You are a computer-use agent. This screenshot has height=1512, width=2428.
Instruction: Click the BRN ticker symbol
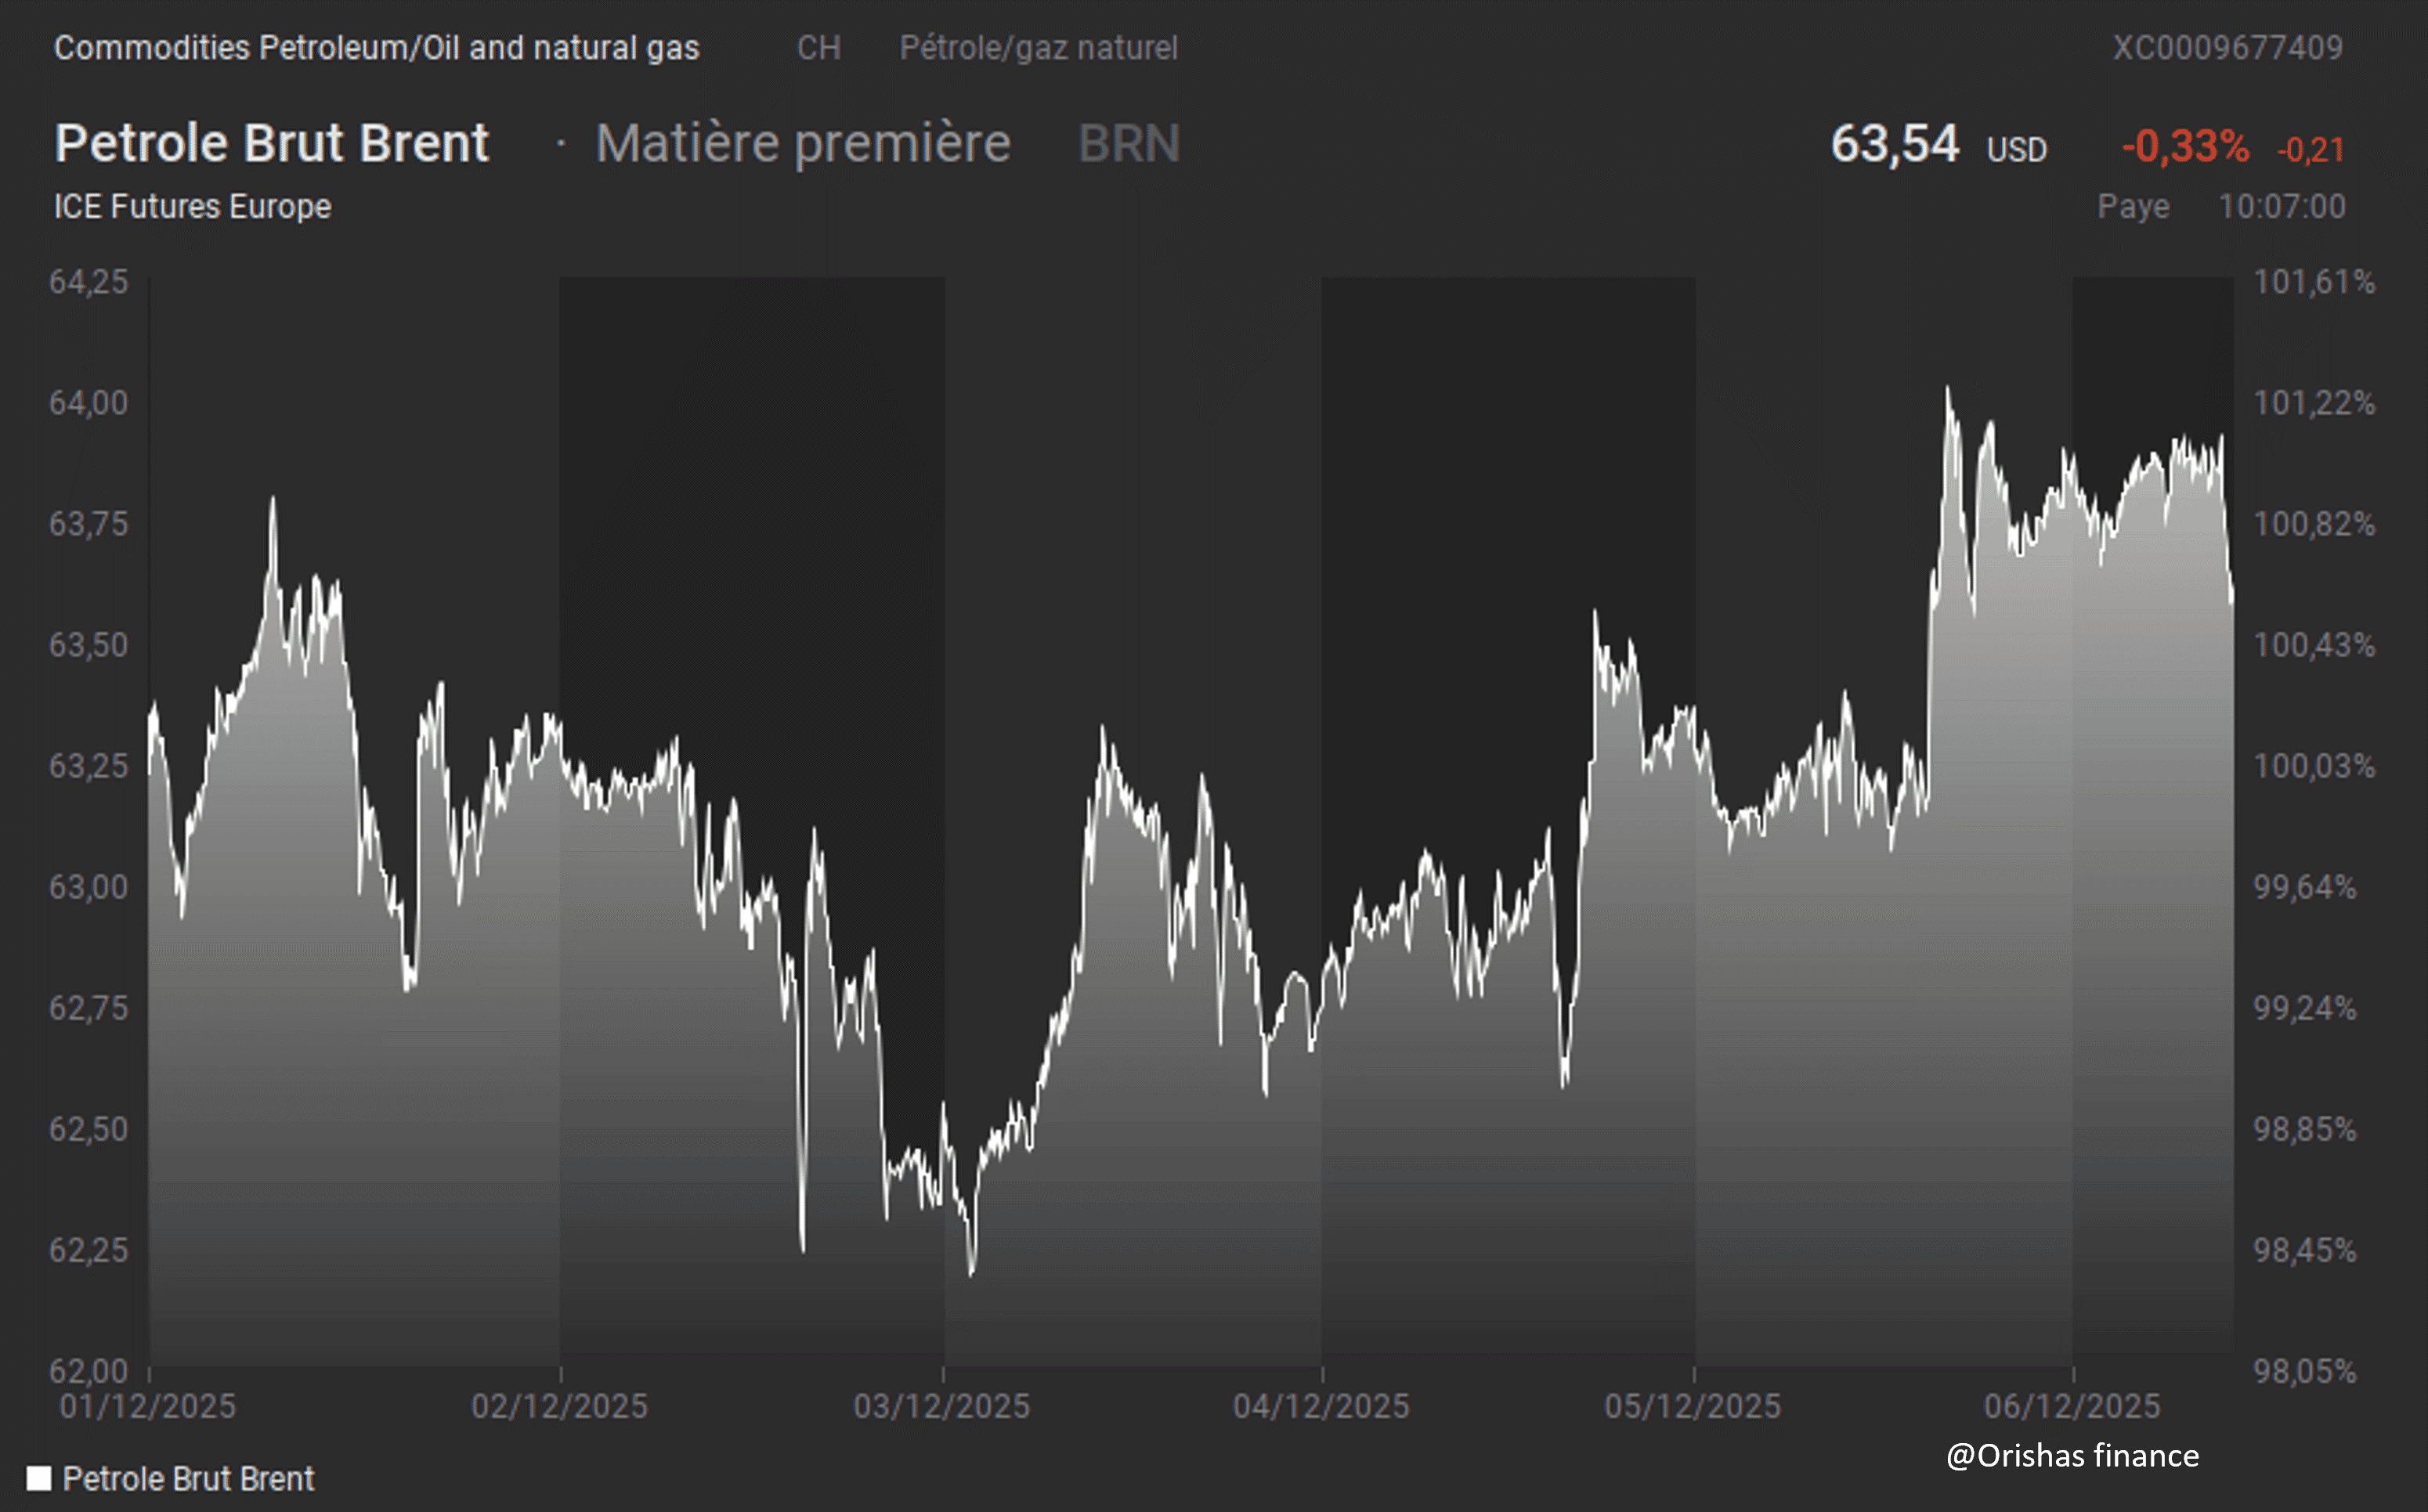1129,143
